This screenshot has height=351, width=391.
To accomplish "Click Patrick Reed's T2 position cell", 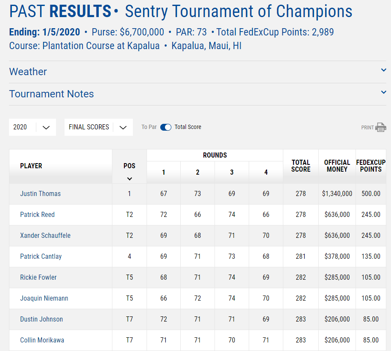I will tap(129, 214).
